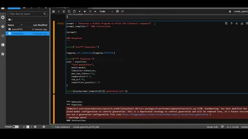Switch kernel via the conda_pytorch kernel name
The height and width of the screenshot is (139, 248).
(x=241, y=12)
